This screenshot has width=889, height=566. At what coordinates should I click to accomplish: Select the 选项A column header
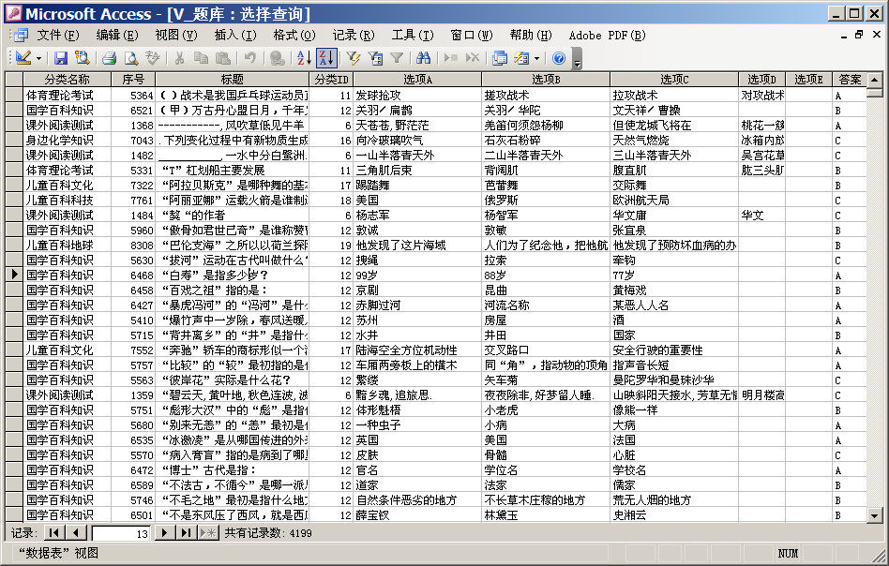click(418, 80)
